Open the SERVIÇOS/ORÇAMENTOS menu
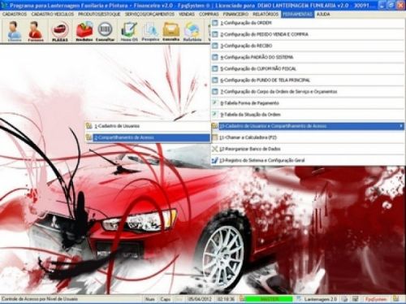This screenshot has height=304, width=406. (x=149, y=14)
